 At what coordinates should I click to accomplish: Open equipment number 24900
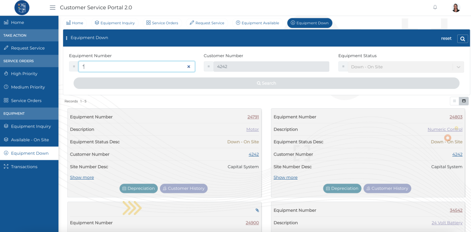253,223
